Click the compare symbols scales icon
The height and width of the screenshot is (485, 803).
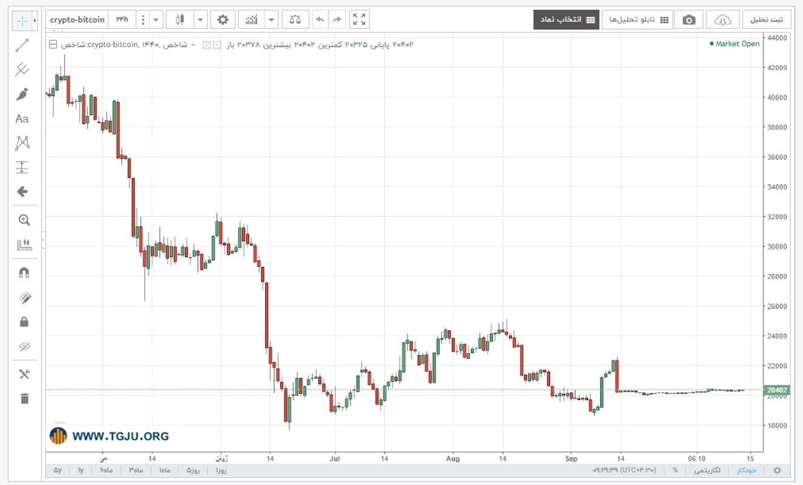point(295,20)
